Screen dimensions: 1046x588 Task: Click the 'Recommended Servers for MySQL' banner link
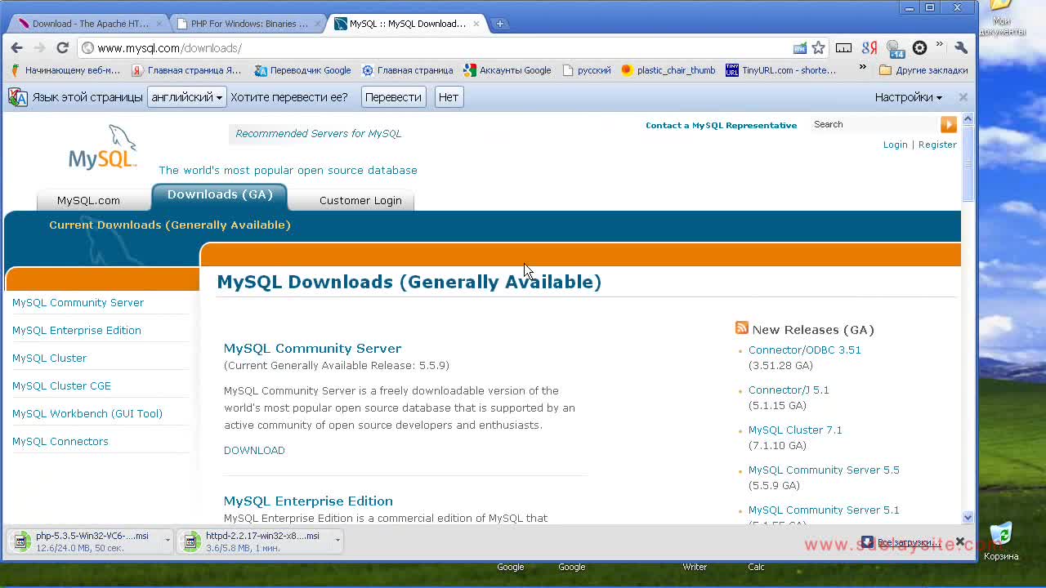click(318, 133)
